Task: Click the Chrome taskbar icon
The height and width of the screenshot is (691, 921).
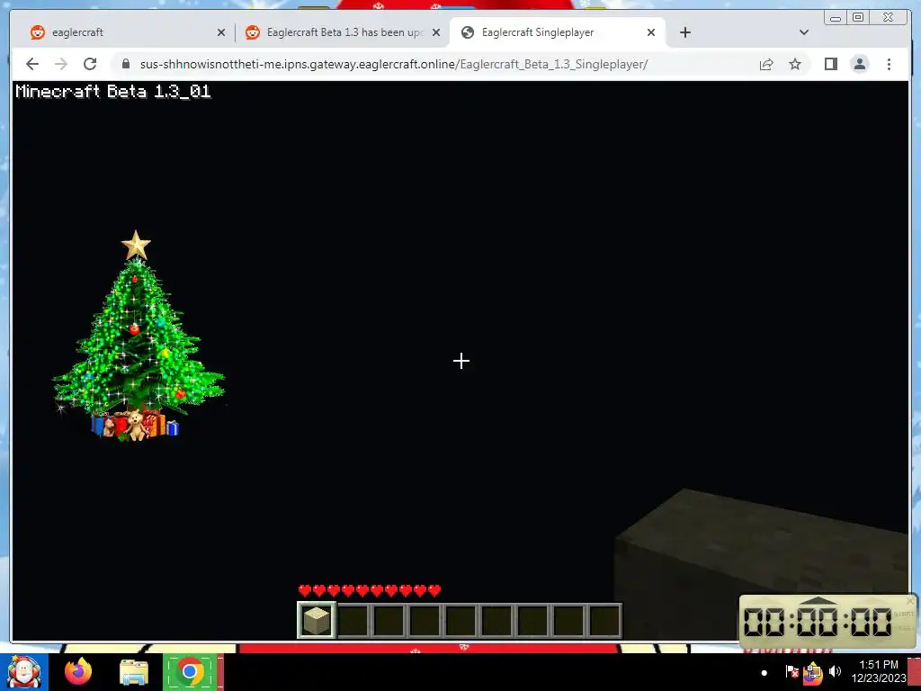Action: tap(189, 671)
